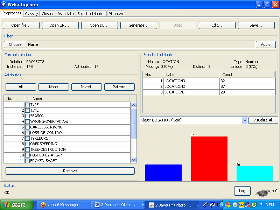This screenshot has width=280, height=210.
Task: Switch to the Classify tab
Action: click(x=31, y=14)
